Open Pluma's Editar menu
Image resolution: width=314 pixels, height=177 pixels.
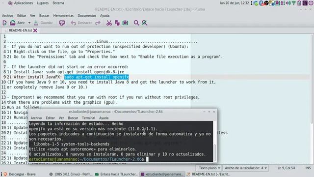click(x=22, y=15)
